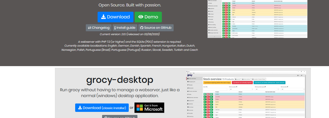Click open-product icon in Yogurt row, grocy-desktop screenshot
Image resolution: width=329 pixels, height=118 pixels.
pos(211,112)
